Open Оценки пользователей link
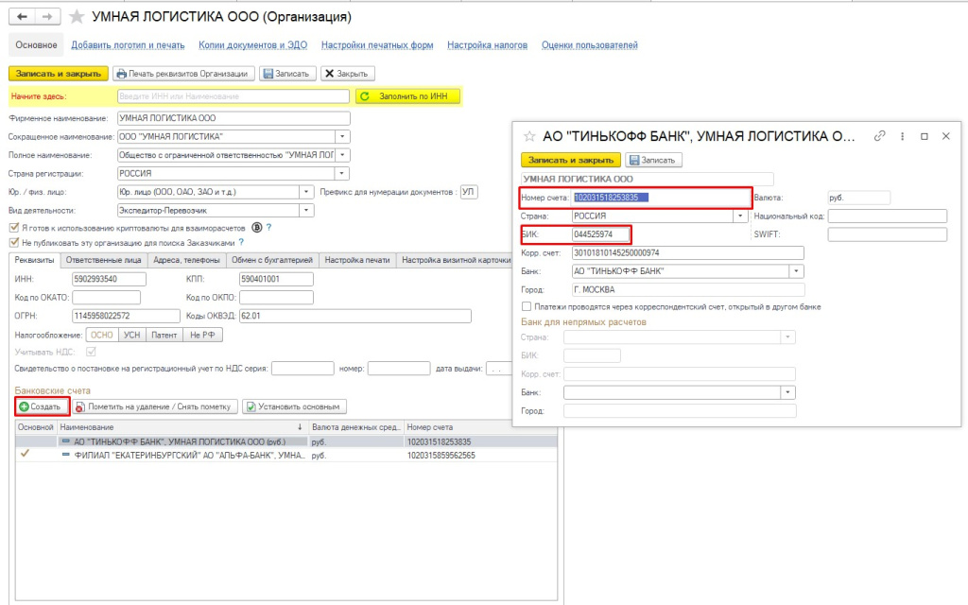Screen dimensions: 968x605 click(x=590, y=45)
